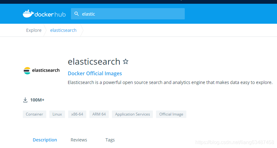The width and height of the screenshot is (277, 148).
Task: Click the elasticsearch logo image
Action: pyautogui.click(x=42, y=71)
